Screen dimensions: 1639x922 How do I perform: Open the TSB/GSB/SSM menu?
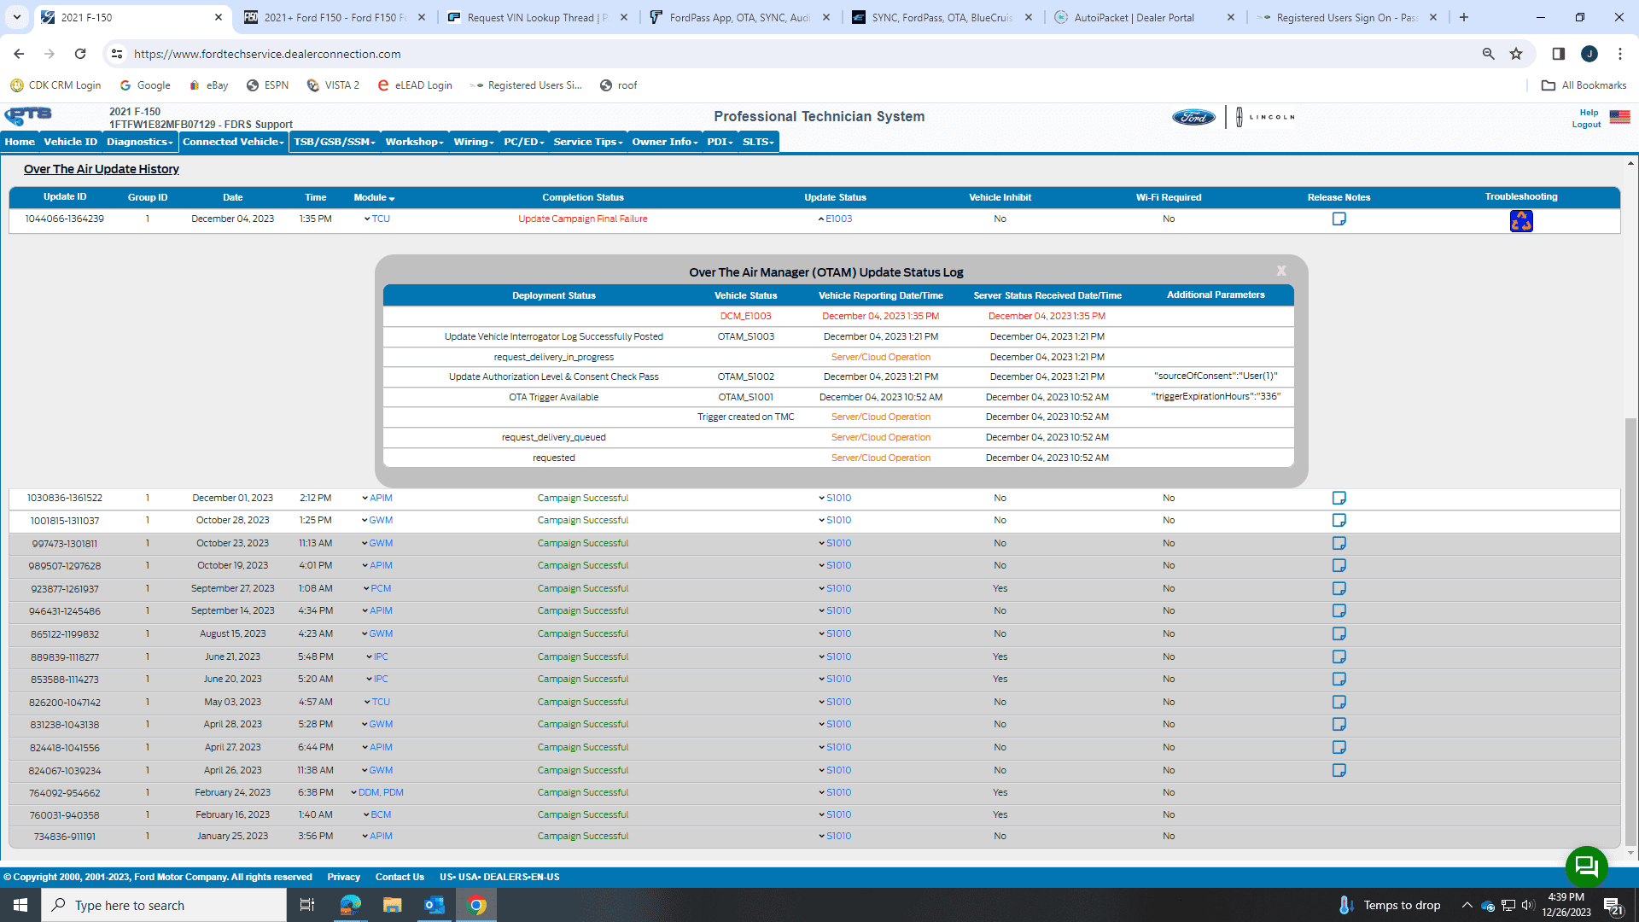334,142
